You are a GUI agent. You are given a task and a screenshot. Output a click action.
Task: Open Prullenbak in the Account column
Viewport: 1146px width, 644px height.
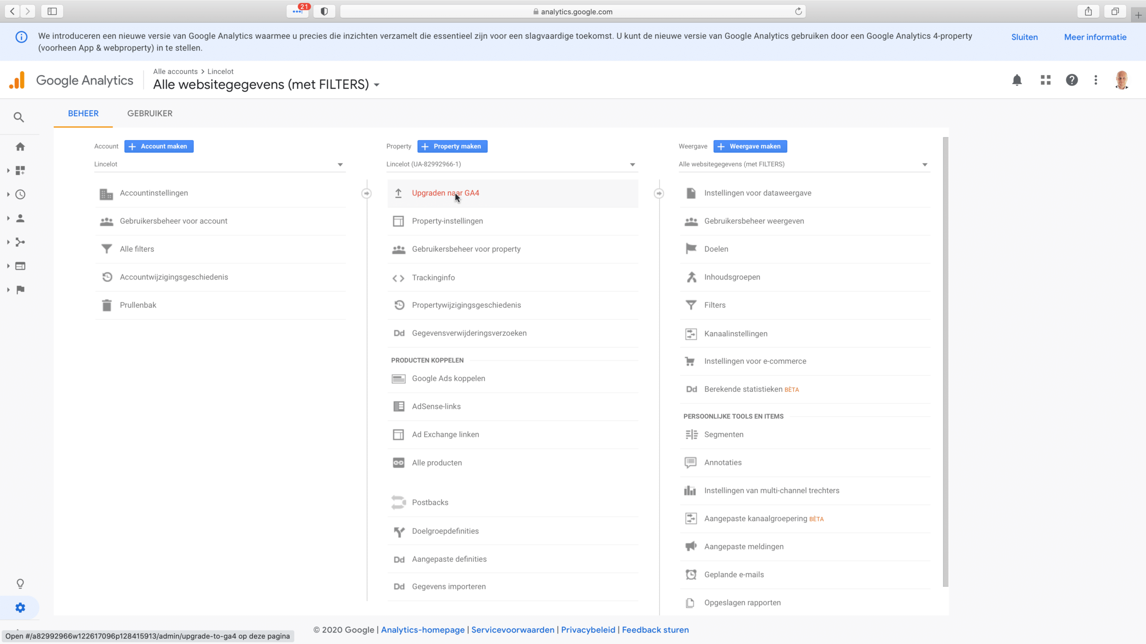(x=220, y=305)
